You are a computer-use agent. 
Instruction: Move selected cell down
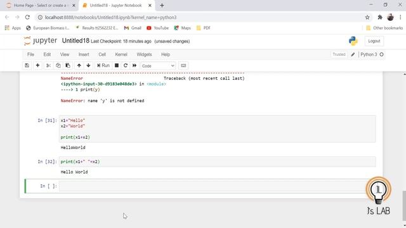click(x=88, y=66)
